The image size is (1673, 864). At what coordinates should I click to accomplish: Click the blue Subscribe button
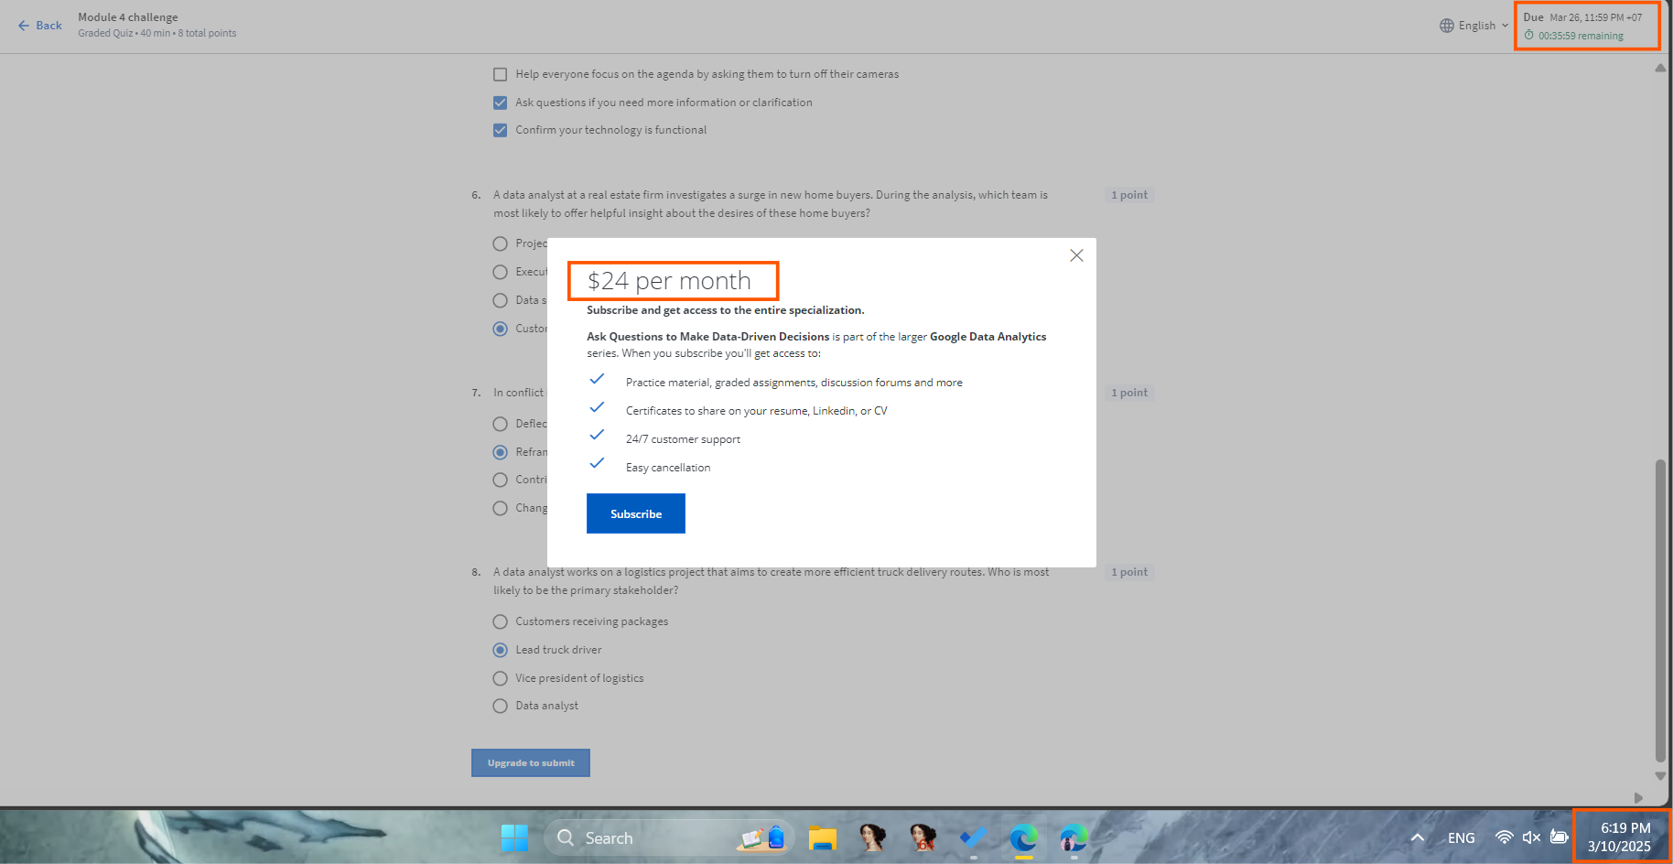[635, 513]
